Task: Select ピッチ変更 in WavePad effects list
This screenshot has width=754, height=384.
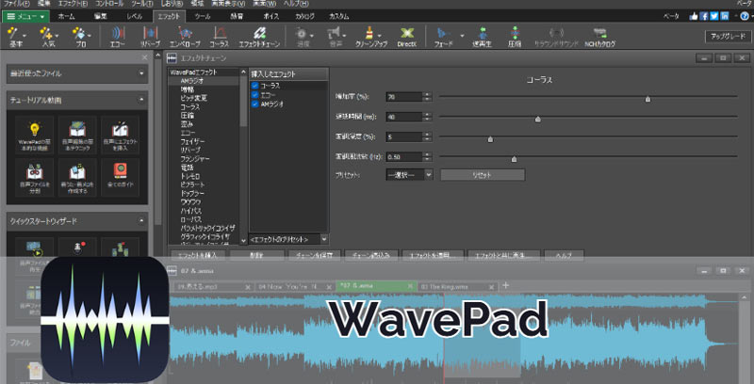Action: [194, 98]
